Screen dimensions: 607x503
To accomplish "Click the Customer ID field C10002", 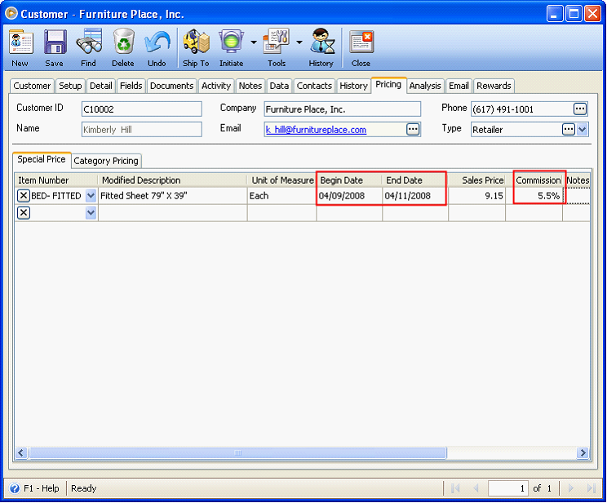I will 142,109.
